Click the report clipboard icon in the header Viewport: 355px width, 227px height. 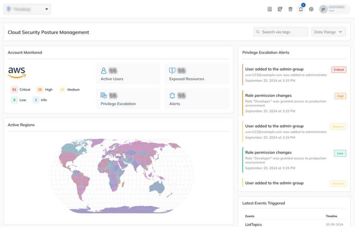[280, 9]
